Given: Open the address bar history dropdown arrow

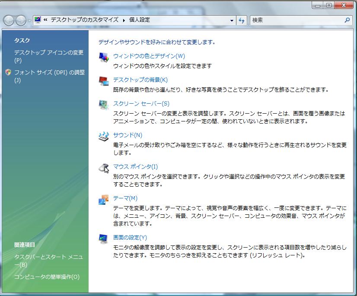Looking at the screenshot, I should tap(232, 20).
